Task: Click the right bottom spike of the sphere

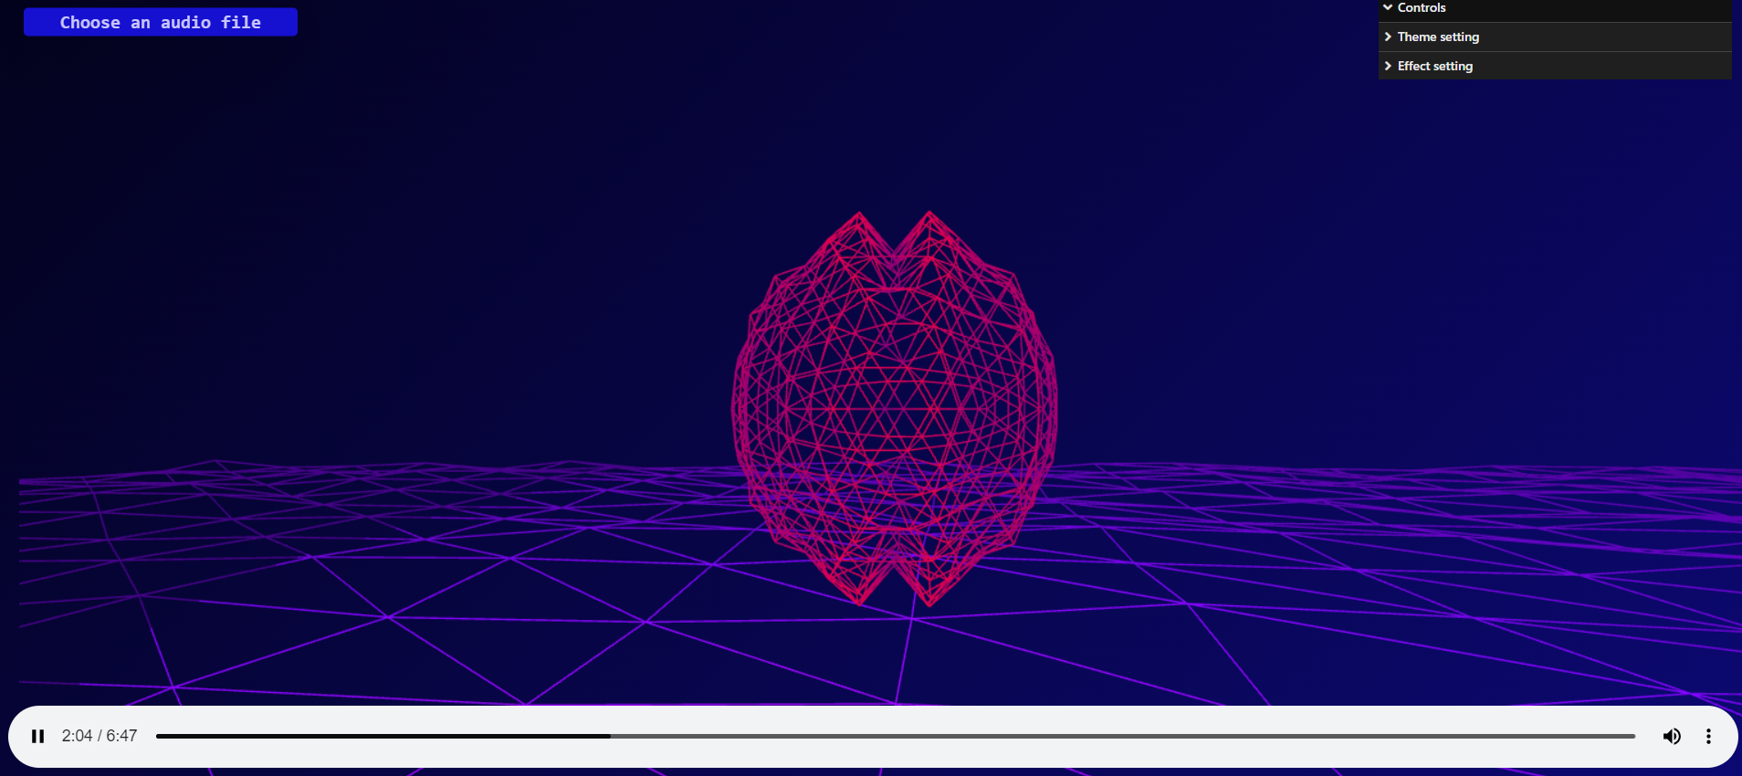Action: click(x=929, y=603)
